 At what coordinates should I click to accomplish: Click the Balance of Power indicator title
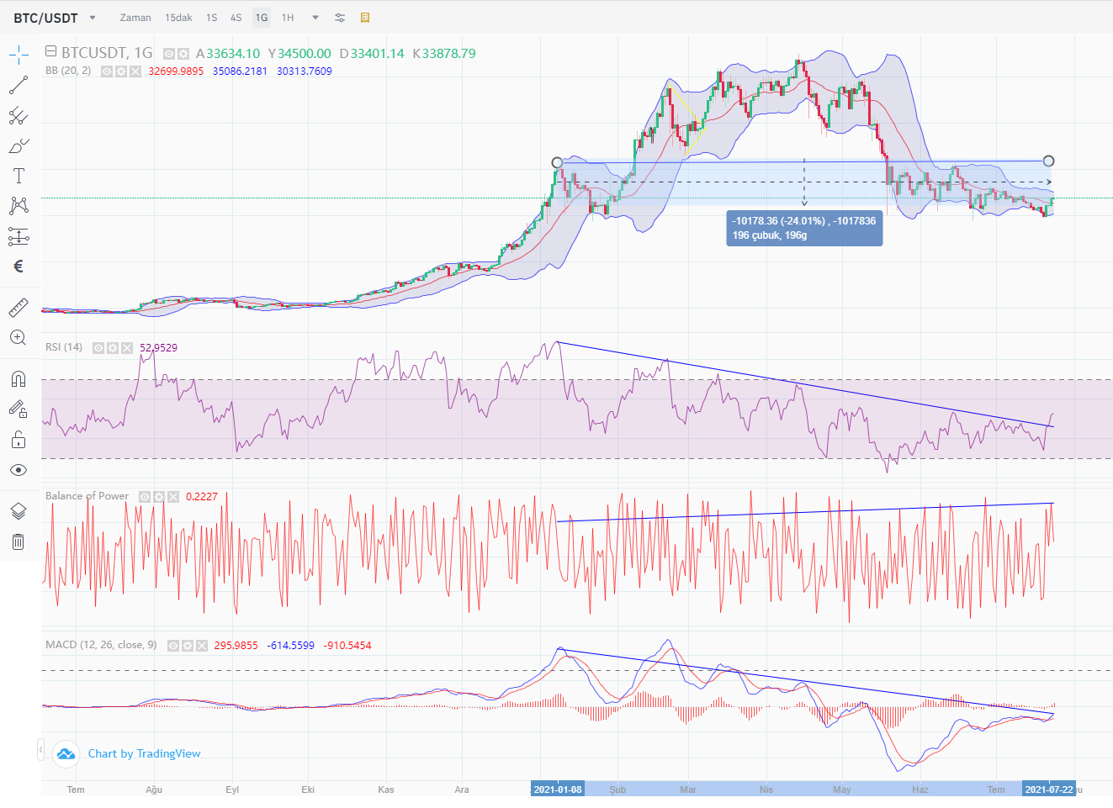87,496
